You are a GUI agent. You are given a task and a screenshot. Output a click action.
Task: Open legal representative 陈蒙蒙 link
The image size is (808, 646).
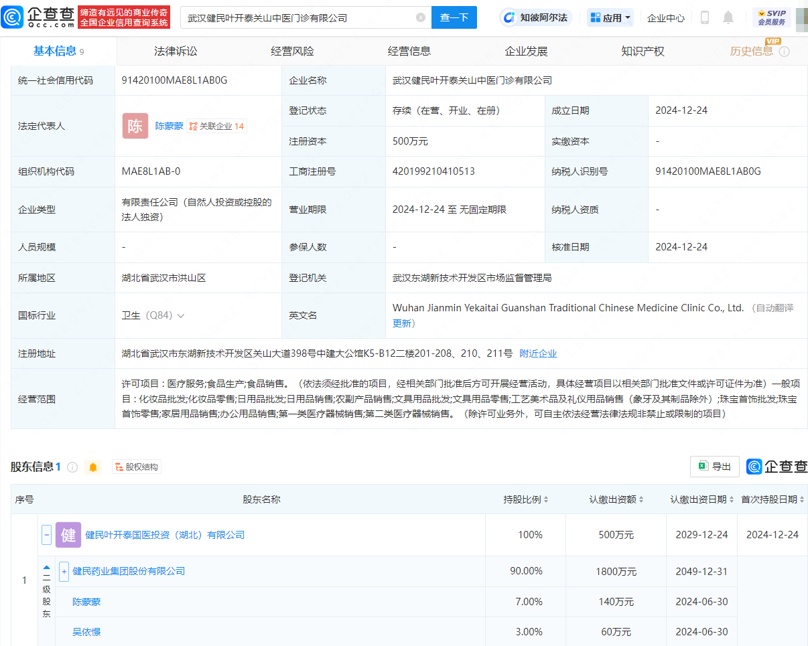coord(169,126)
